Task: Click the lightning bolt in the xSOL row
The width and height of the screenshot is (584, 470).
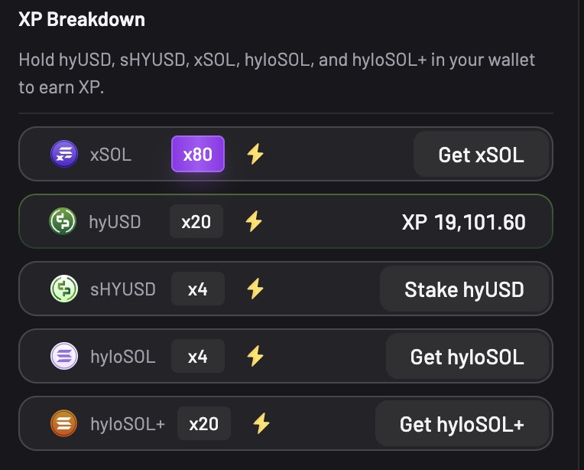Action: pos(255,154)
